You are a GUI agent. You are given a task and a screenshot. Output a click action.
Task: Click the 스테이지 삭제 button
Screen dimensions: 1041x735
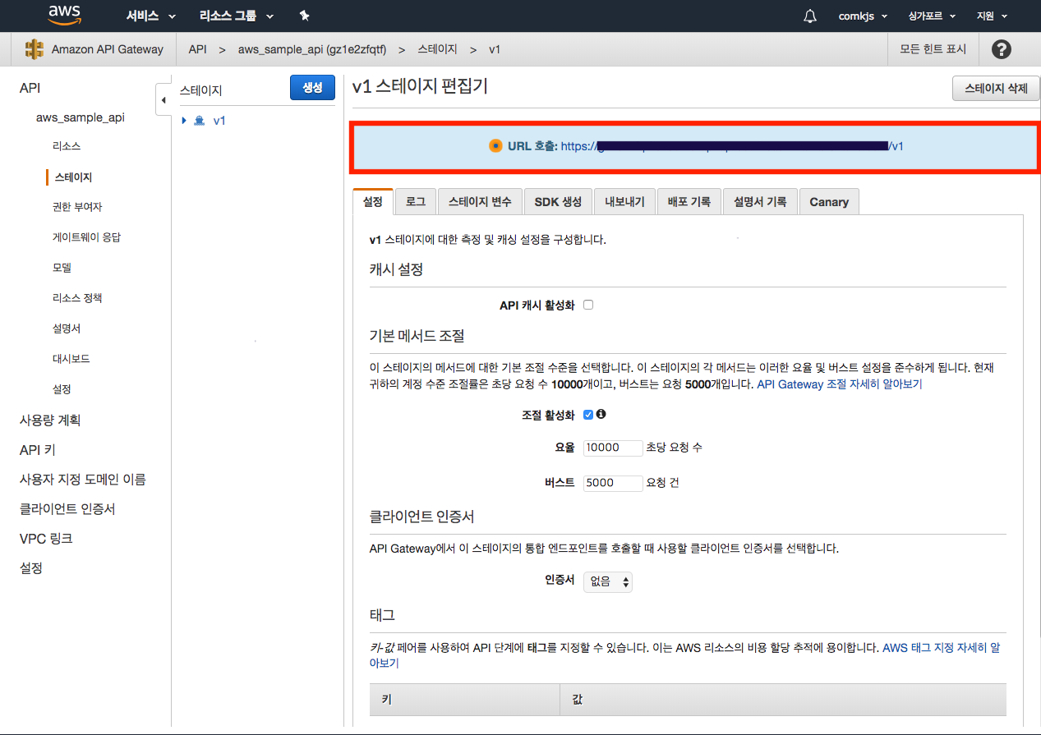(x=995, y=89)
